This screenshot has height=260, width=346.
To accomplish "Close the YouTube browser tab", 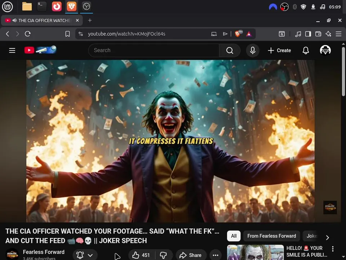I will click(x=77, y=20).
